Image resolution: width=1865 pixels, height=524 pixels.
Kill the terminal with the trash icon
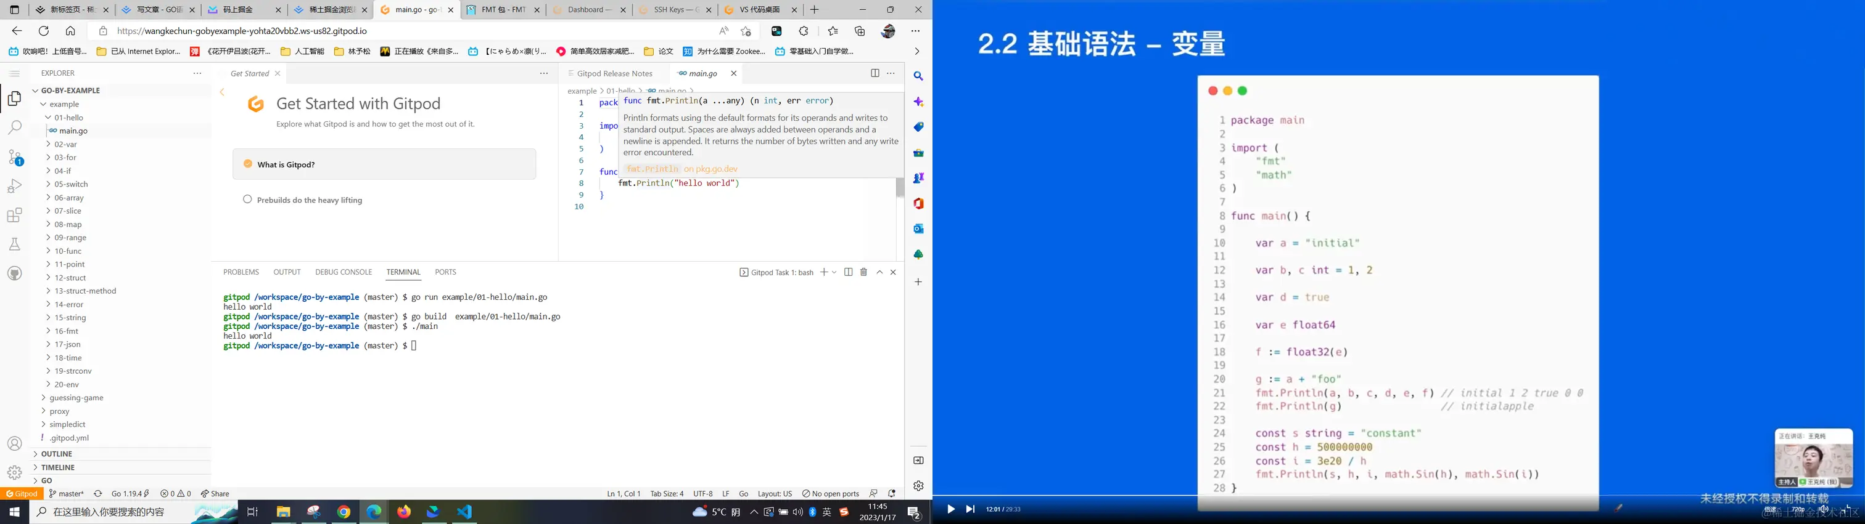[863, 272]
